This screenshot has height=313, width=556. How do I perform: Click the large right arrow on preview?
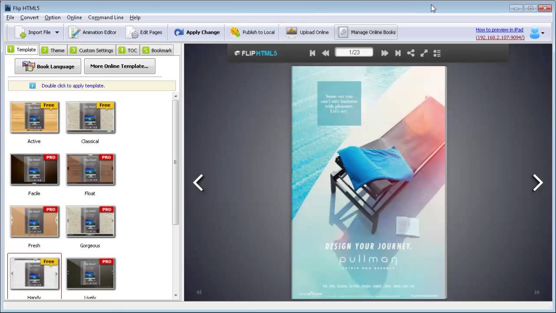pos(538,183)
